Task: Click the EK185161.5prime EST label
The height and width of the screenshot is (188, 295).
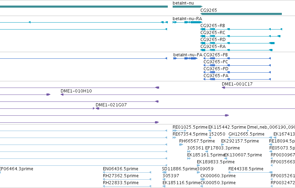Action: (206, 155)
